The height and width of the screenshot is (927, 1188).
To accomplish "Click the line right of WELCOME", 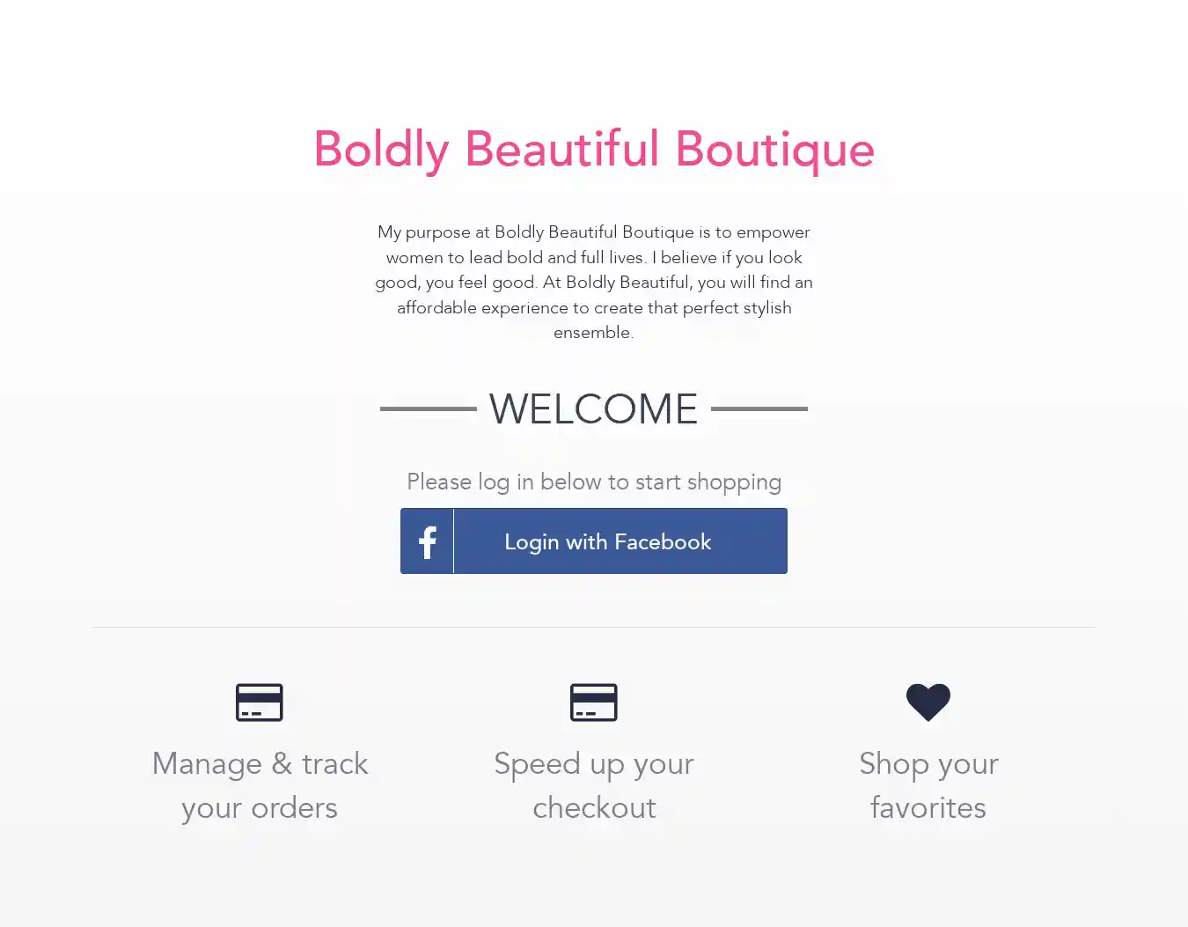I will [759, 408].
